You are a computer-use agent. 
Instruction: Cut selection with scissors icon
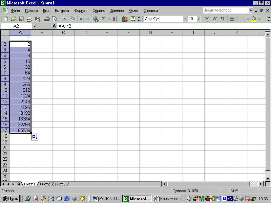tap(64, 19)
